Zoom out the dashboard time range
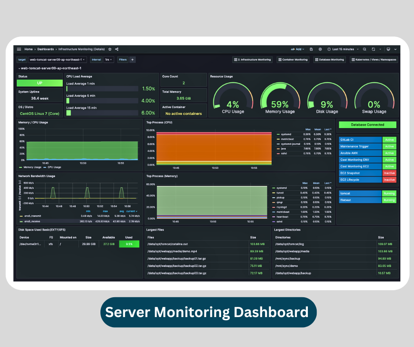414x347 pixels. click(x=364, y=49)
